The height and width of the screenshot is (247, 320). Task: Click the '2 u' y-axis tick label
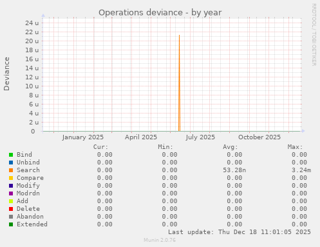click(34, 122)
